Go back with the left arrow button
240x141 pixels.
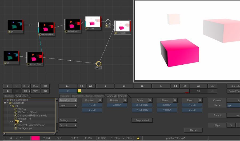(x=7, y=91)
